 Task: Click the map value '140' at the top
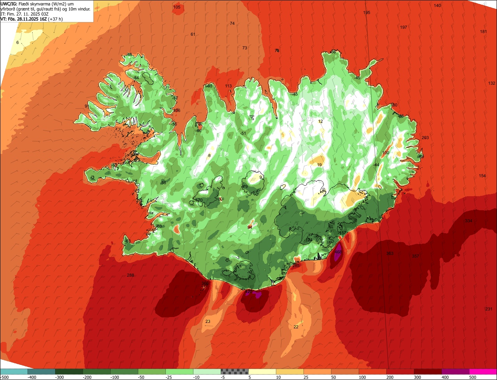437,5
